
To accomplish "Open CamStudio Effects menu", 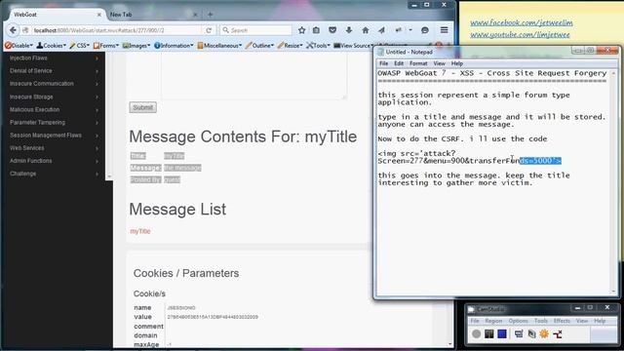I will tap(562, 321).
